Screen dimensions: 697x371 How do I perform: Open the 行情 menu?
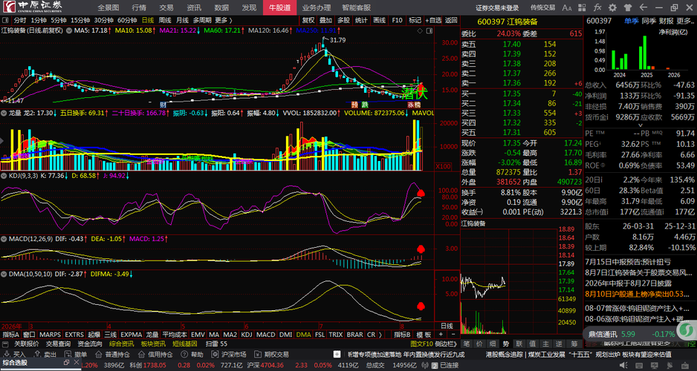point(139,7)
